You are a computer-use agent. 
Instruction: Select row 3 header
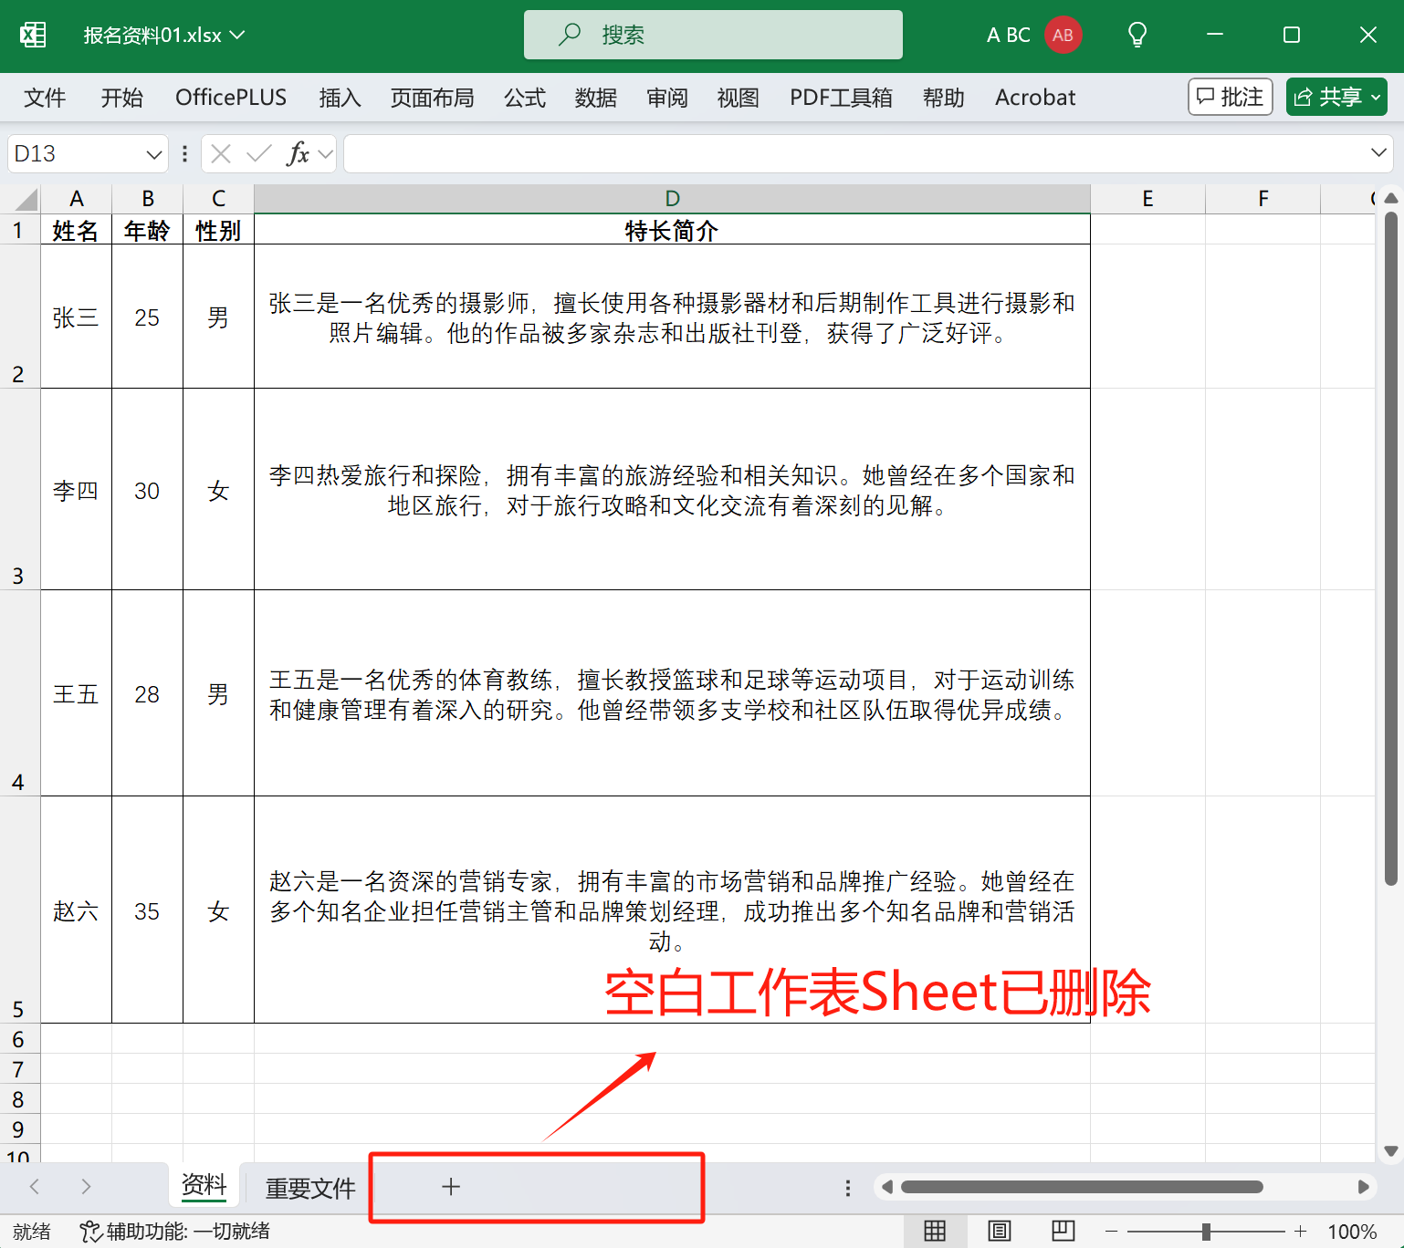(x=19, y=489)
